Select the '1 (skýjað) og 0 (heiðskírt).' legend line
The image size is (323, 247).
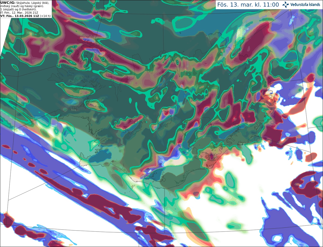point(18,9)
